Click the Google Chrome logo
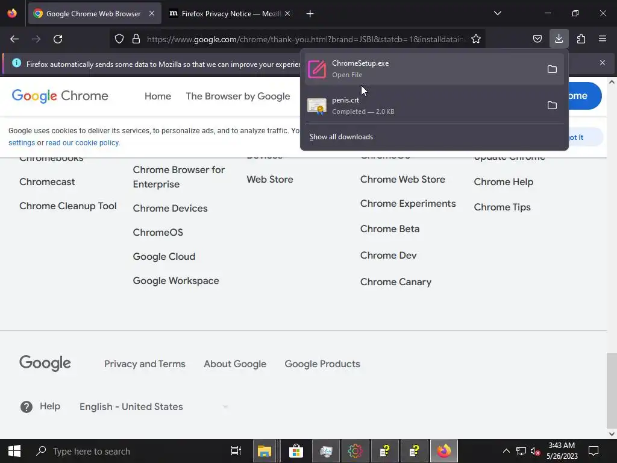 (60, 96)
